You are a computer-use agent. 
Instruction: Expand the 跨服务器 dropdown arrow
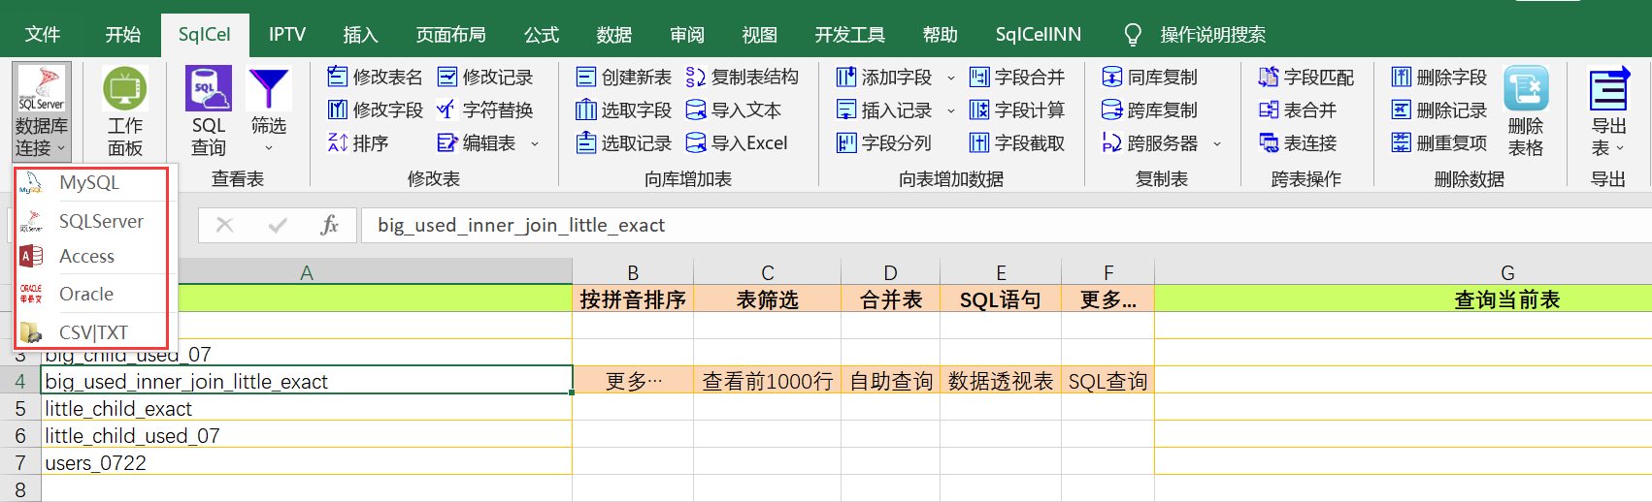(1217, 143)
